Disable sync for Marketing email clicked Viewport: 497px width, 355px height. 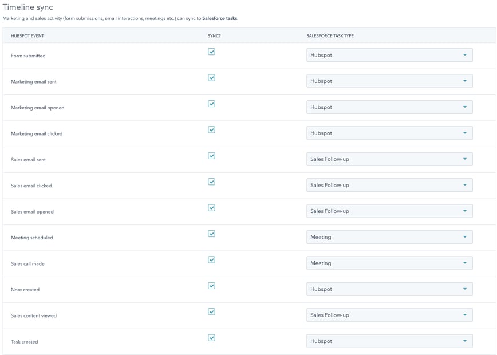coord(211,129)
